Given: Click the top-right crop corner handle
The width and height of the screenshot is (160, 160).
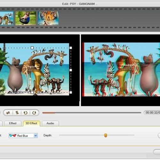Looking at the screenshot, I should (x=71, y=48).
